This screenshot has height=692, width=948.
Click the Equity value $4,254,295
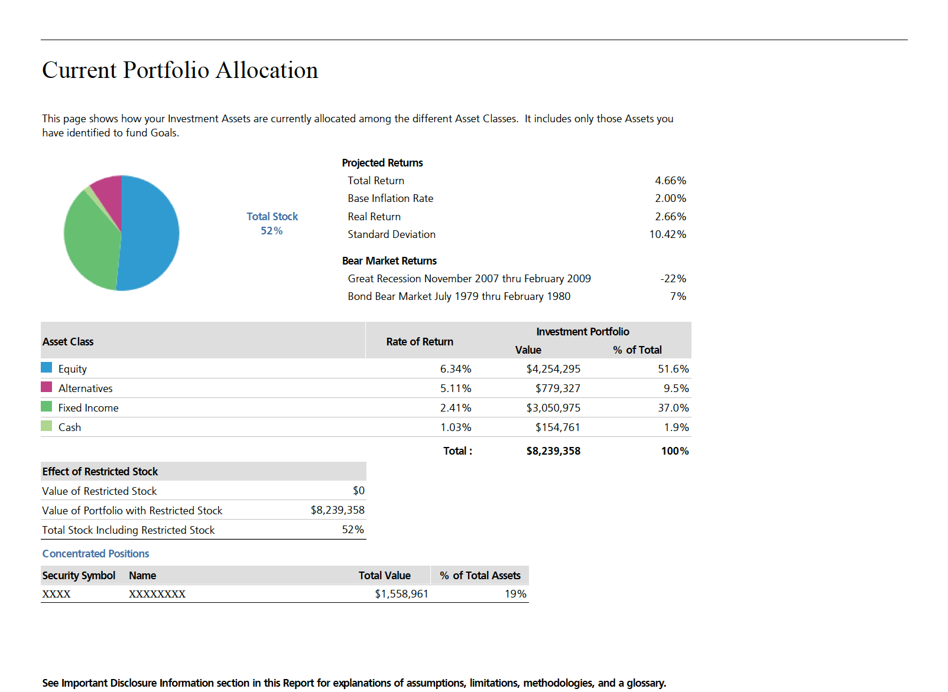click(553, 369)
